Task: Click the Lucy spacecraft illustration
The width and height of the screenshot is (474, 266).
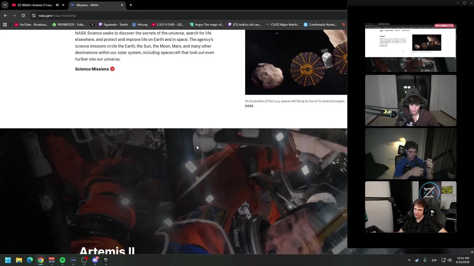Action: click(x=296, y=62)
